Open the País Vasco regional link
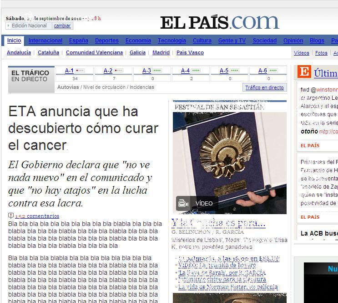 [x=190, y=53]
